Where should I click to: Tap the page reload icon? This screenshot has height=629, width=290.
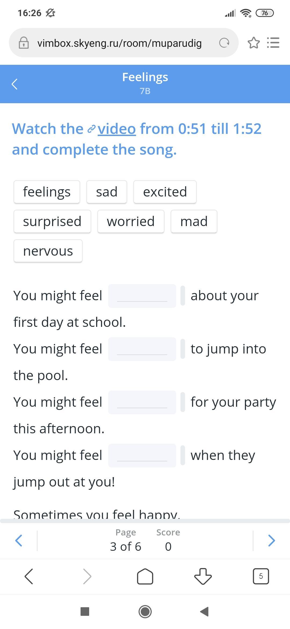point(224,43)
